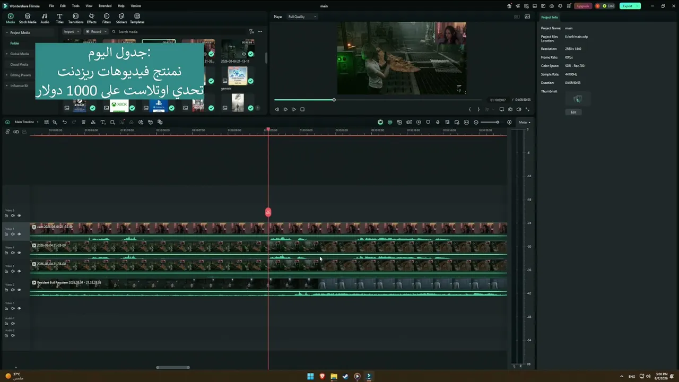Mute the Audio 1 track
This screenshot has height=382, width=679.
pyautogui.click(x=13, y=323)
